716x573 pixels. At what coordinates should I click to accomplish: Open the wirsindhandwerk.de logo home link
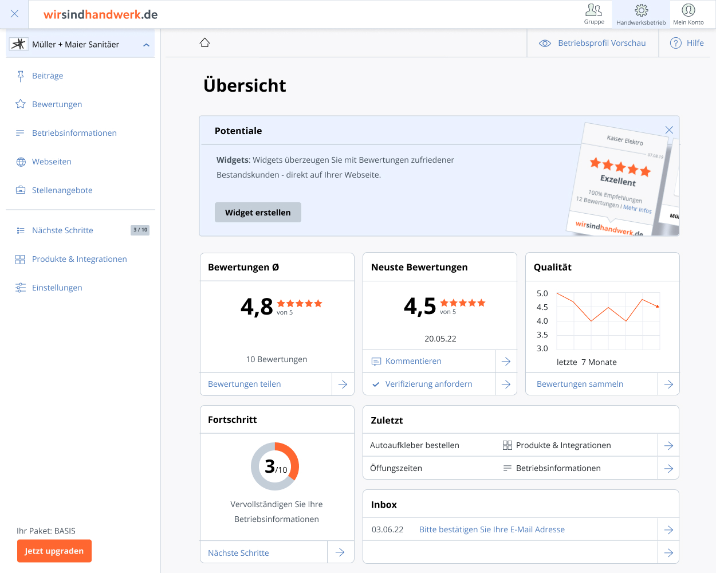coord(100,14)
